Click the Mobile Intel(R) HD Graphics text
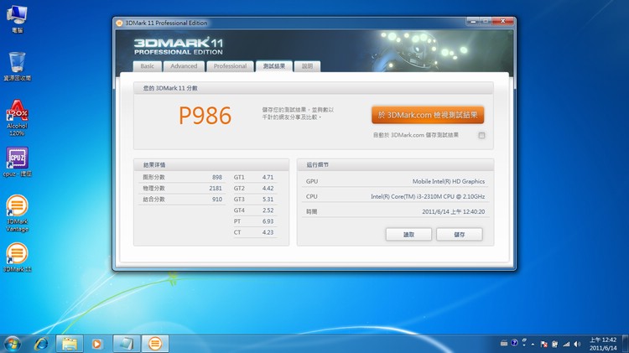The width and height of the screenshot is (629, 353). tap(449, 181)
